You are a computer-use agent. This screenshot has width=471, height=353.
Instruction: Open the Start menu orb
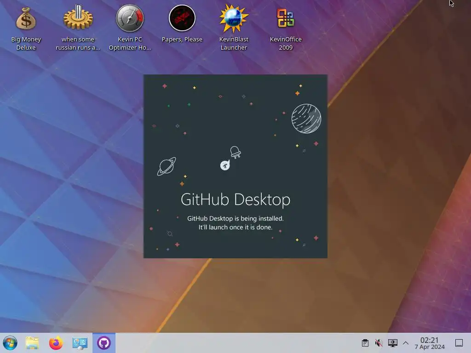10,343
